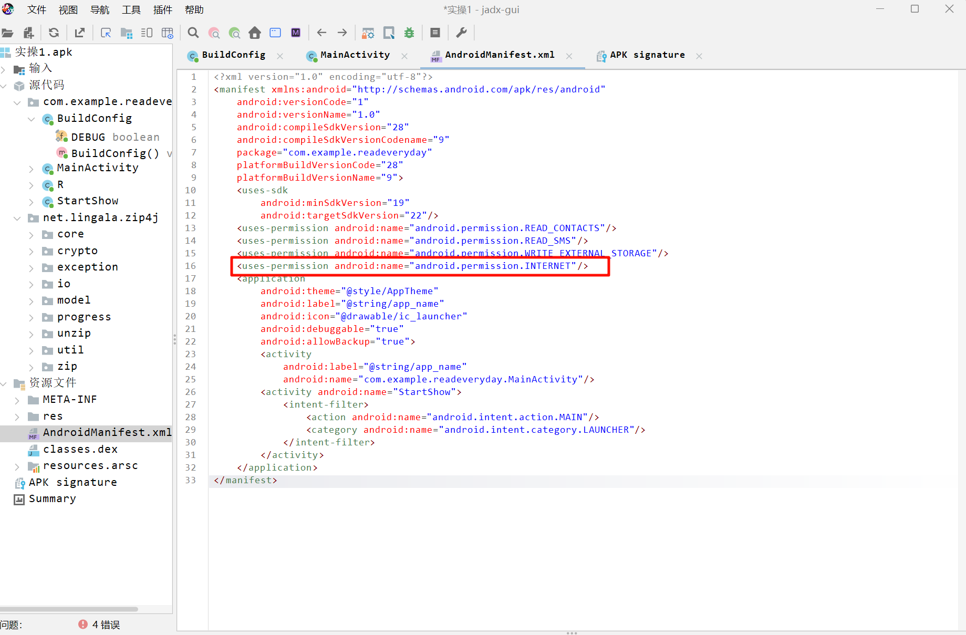
Task: Close the BuildConfig tab
Action: [280, 56]
